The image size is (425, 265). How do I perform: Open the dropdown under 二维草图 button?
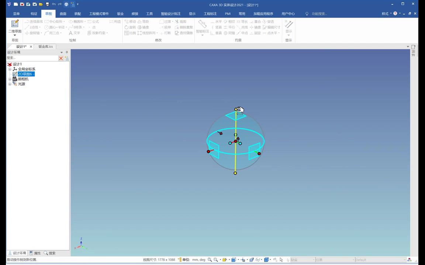click(x=15, y=35)
